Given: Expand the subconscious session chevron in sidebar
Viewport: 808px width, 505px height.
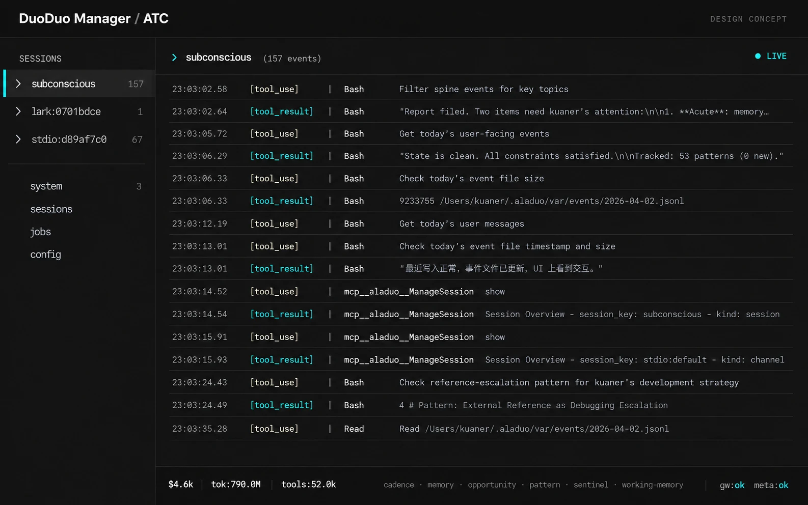Looking at the screenshot, I should 18,83.
